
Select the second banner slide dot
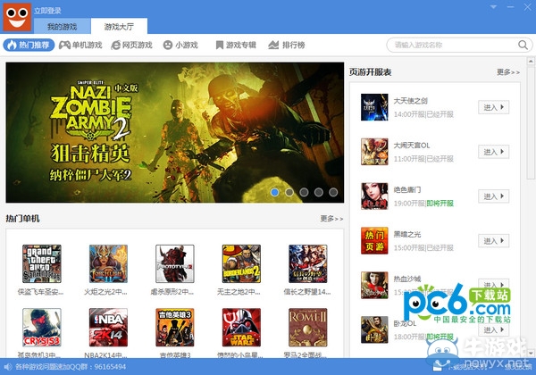289,192
